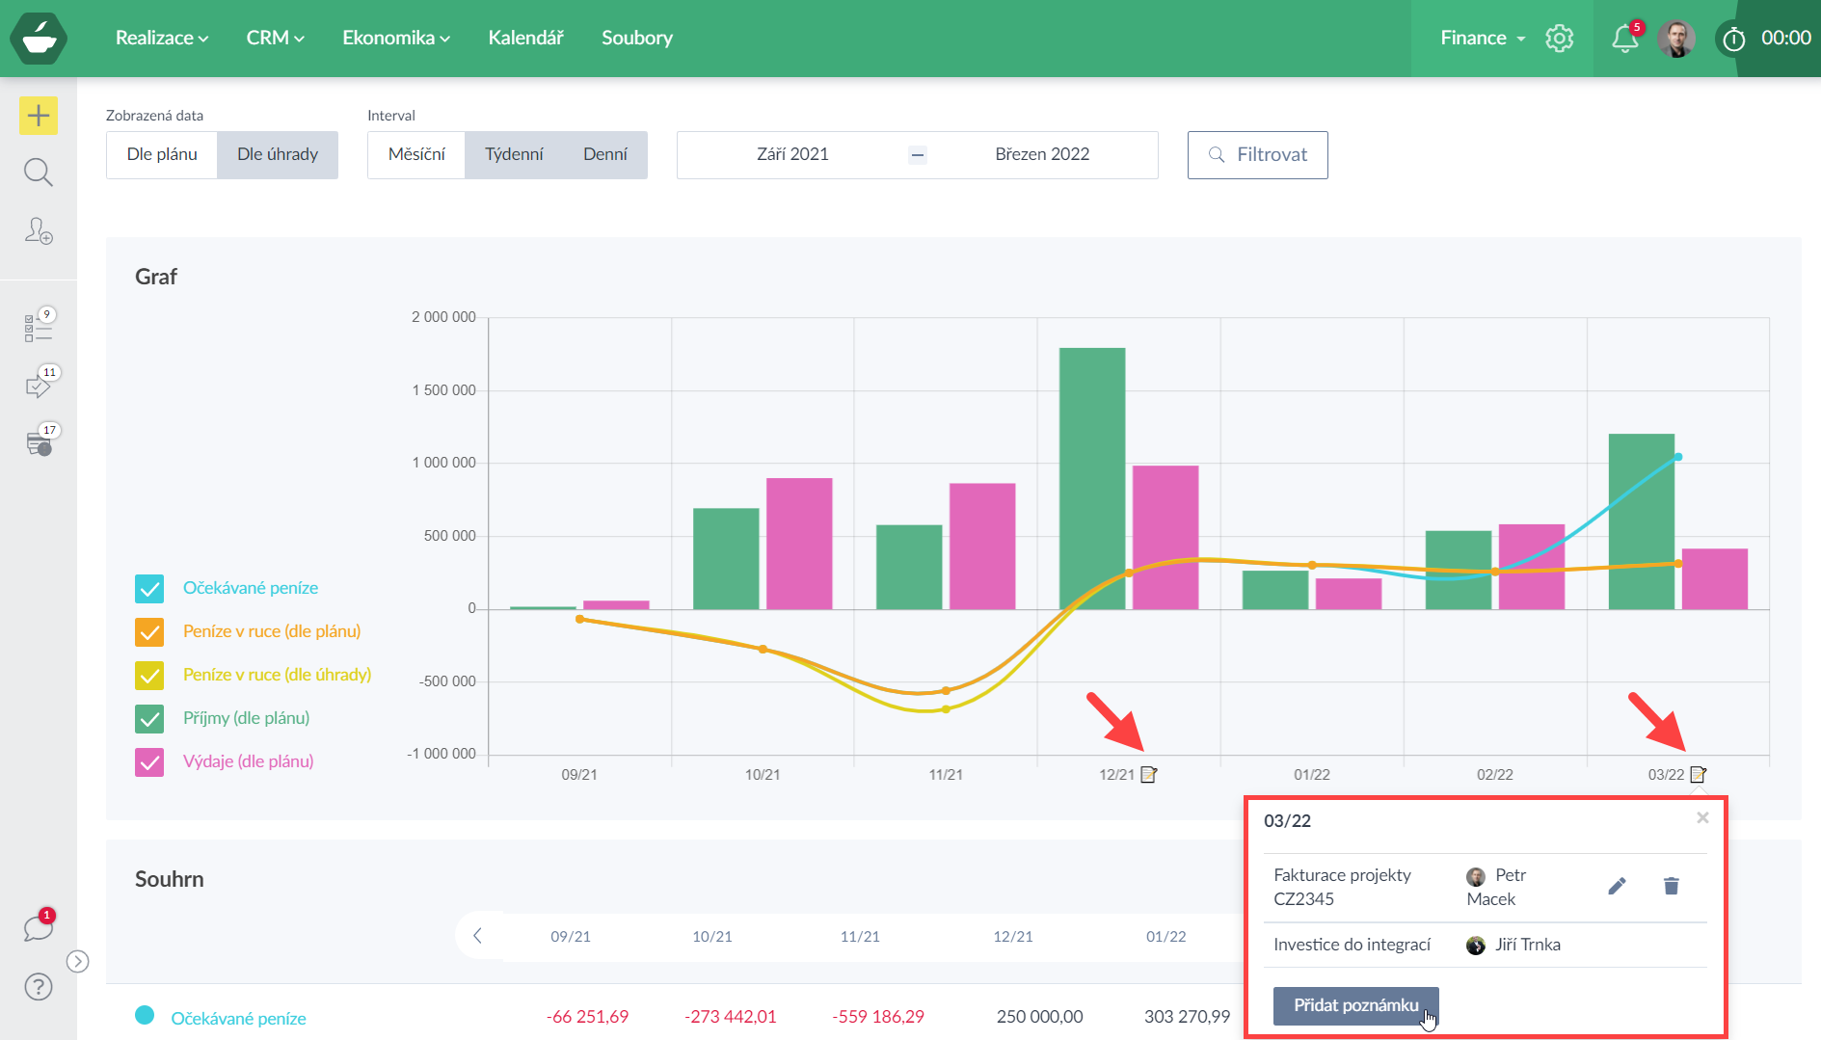Screen dimensions: 1821x1040
Task: Switch interval to Týdenní
Action: 514,154
